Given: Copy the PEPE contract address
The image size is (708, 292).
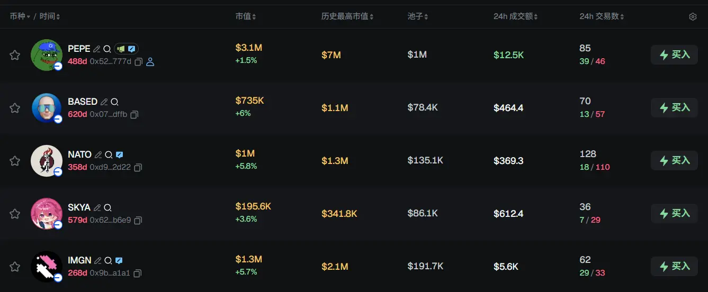Looking at the screenshot, I should pyautogui.click(x=138, y=62).
